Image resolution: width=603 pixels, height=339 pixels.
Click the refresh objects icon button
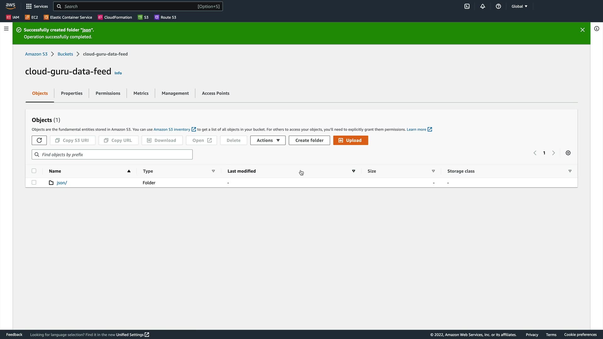coord(39,140)
